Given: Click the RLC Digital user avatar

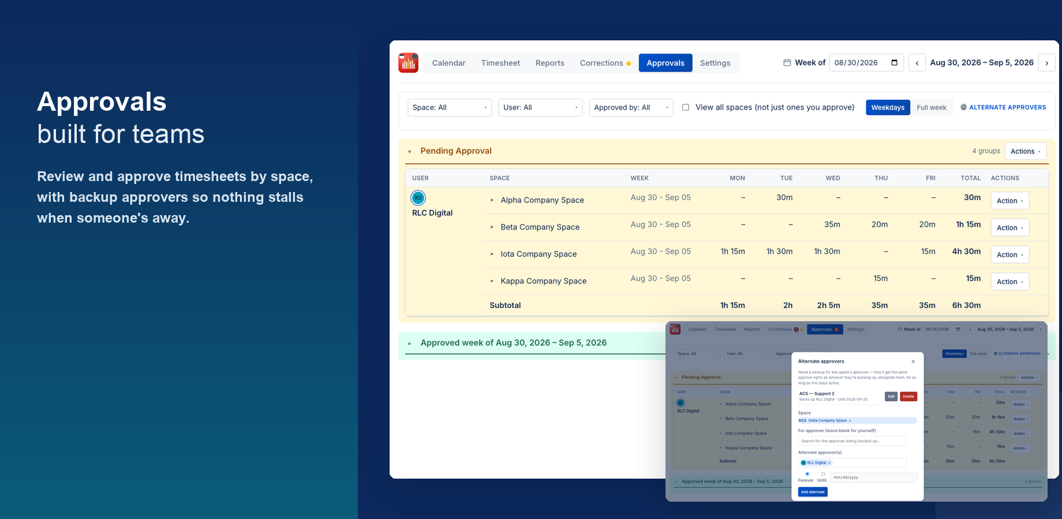Looking at the screenshot, I should 418,198.
